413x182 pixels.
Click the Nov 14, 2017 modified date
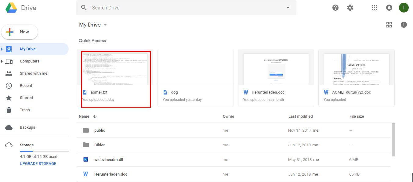click(299, 130)
